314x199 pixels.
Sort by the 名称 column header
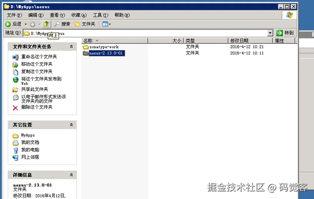tap(114, 41)
